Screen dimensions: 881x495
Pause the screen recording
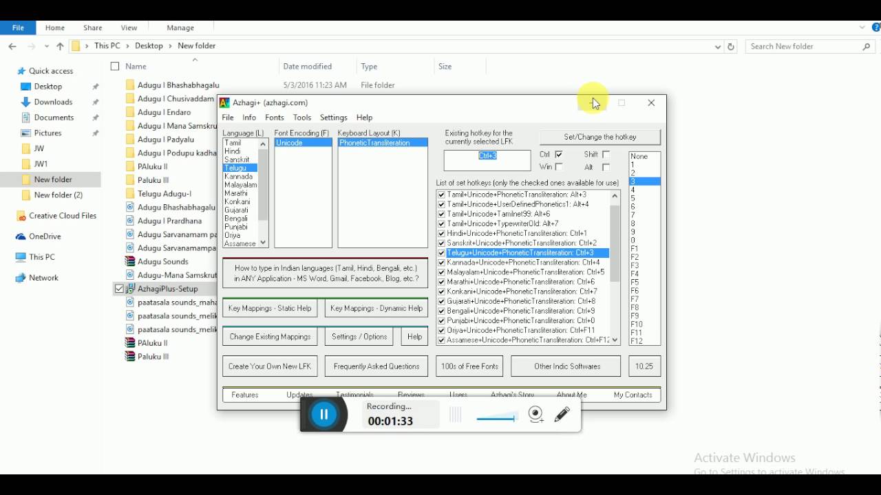click(x=323, y=415)
